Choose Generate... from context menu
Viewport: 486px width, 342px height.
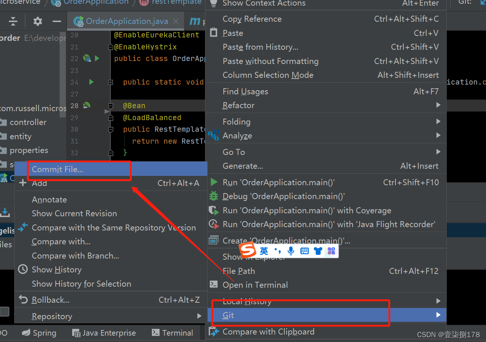click(x=327, y=166)
